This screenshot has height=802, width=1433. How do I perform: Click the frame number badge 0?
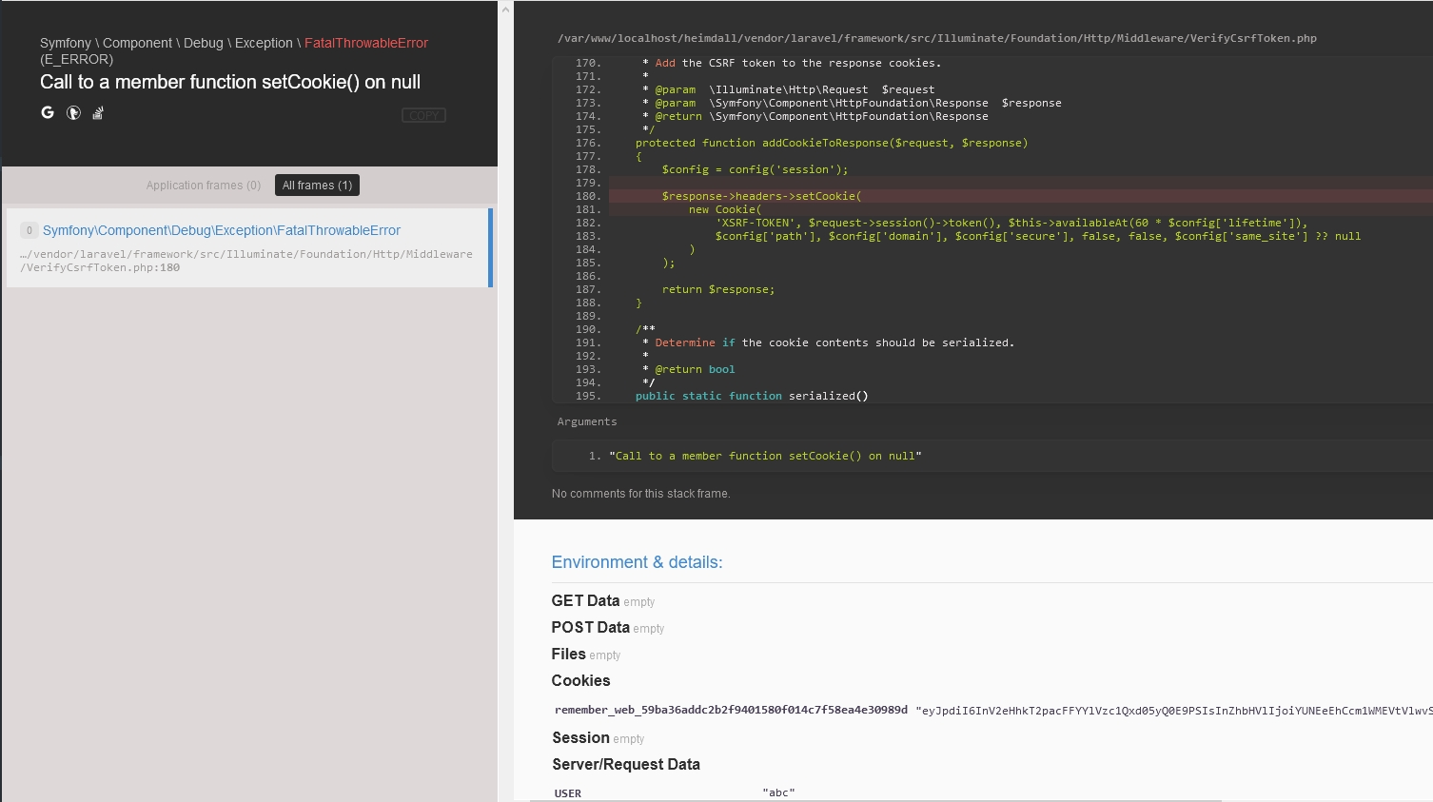coord(29,230)
